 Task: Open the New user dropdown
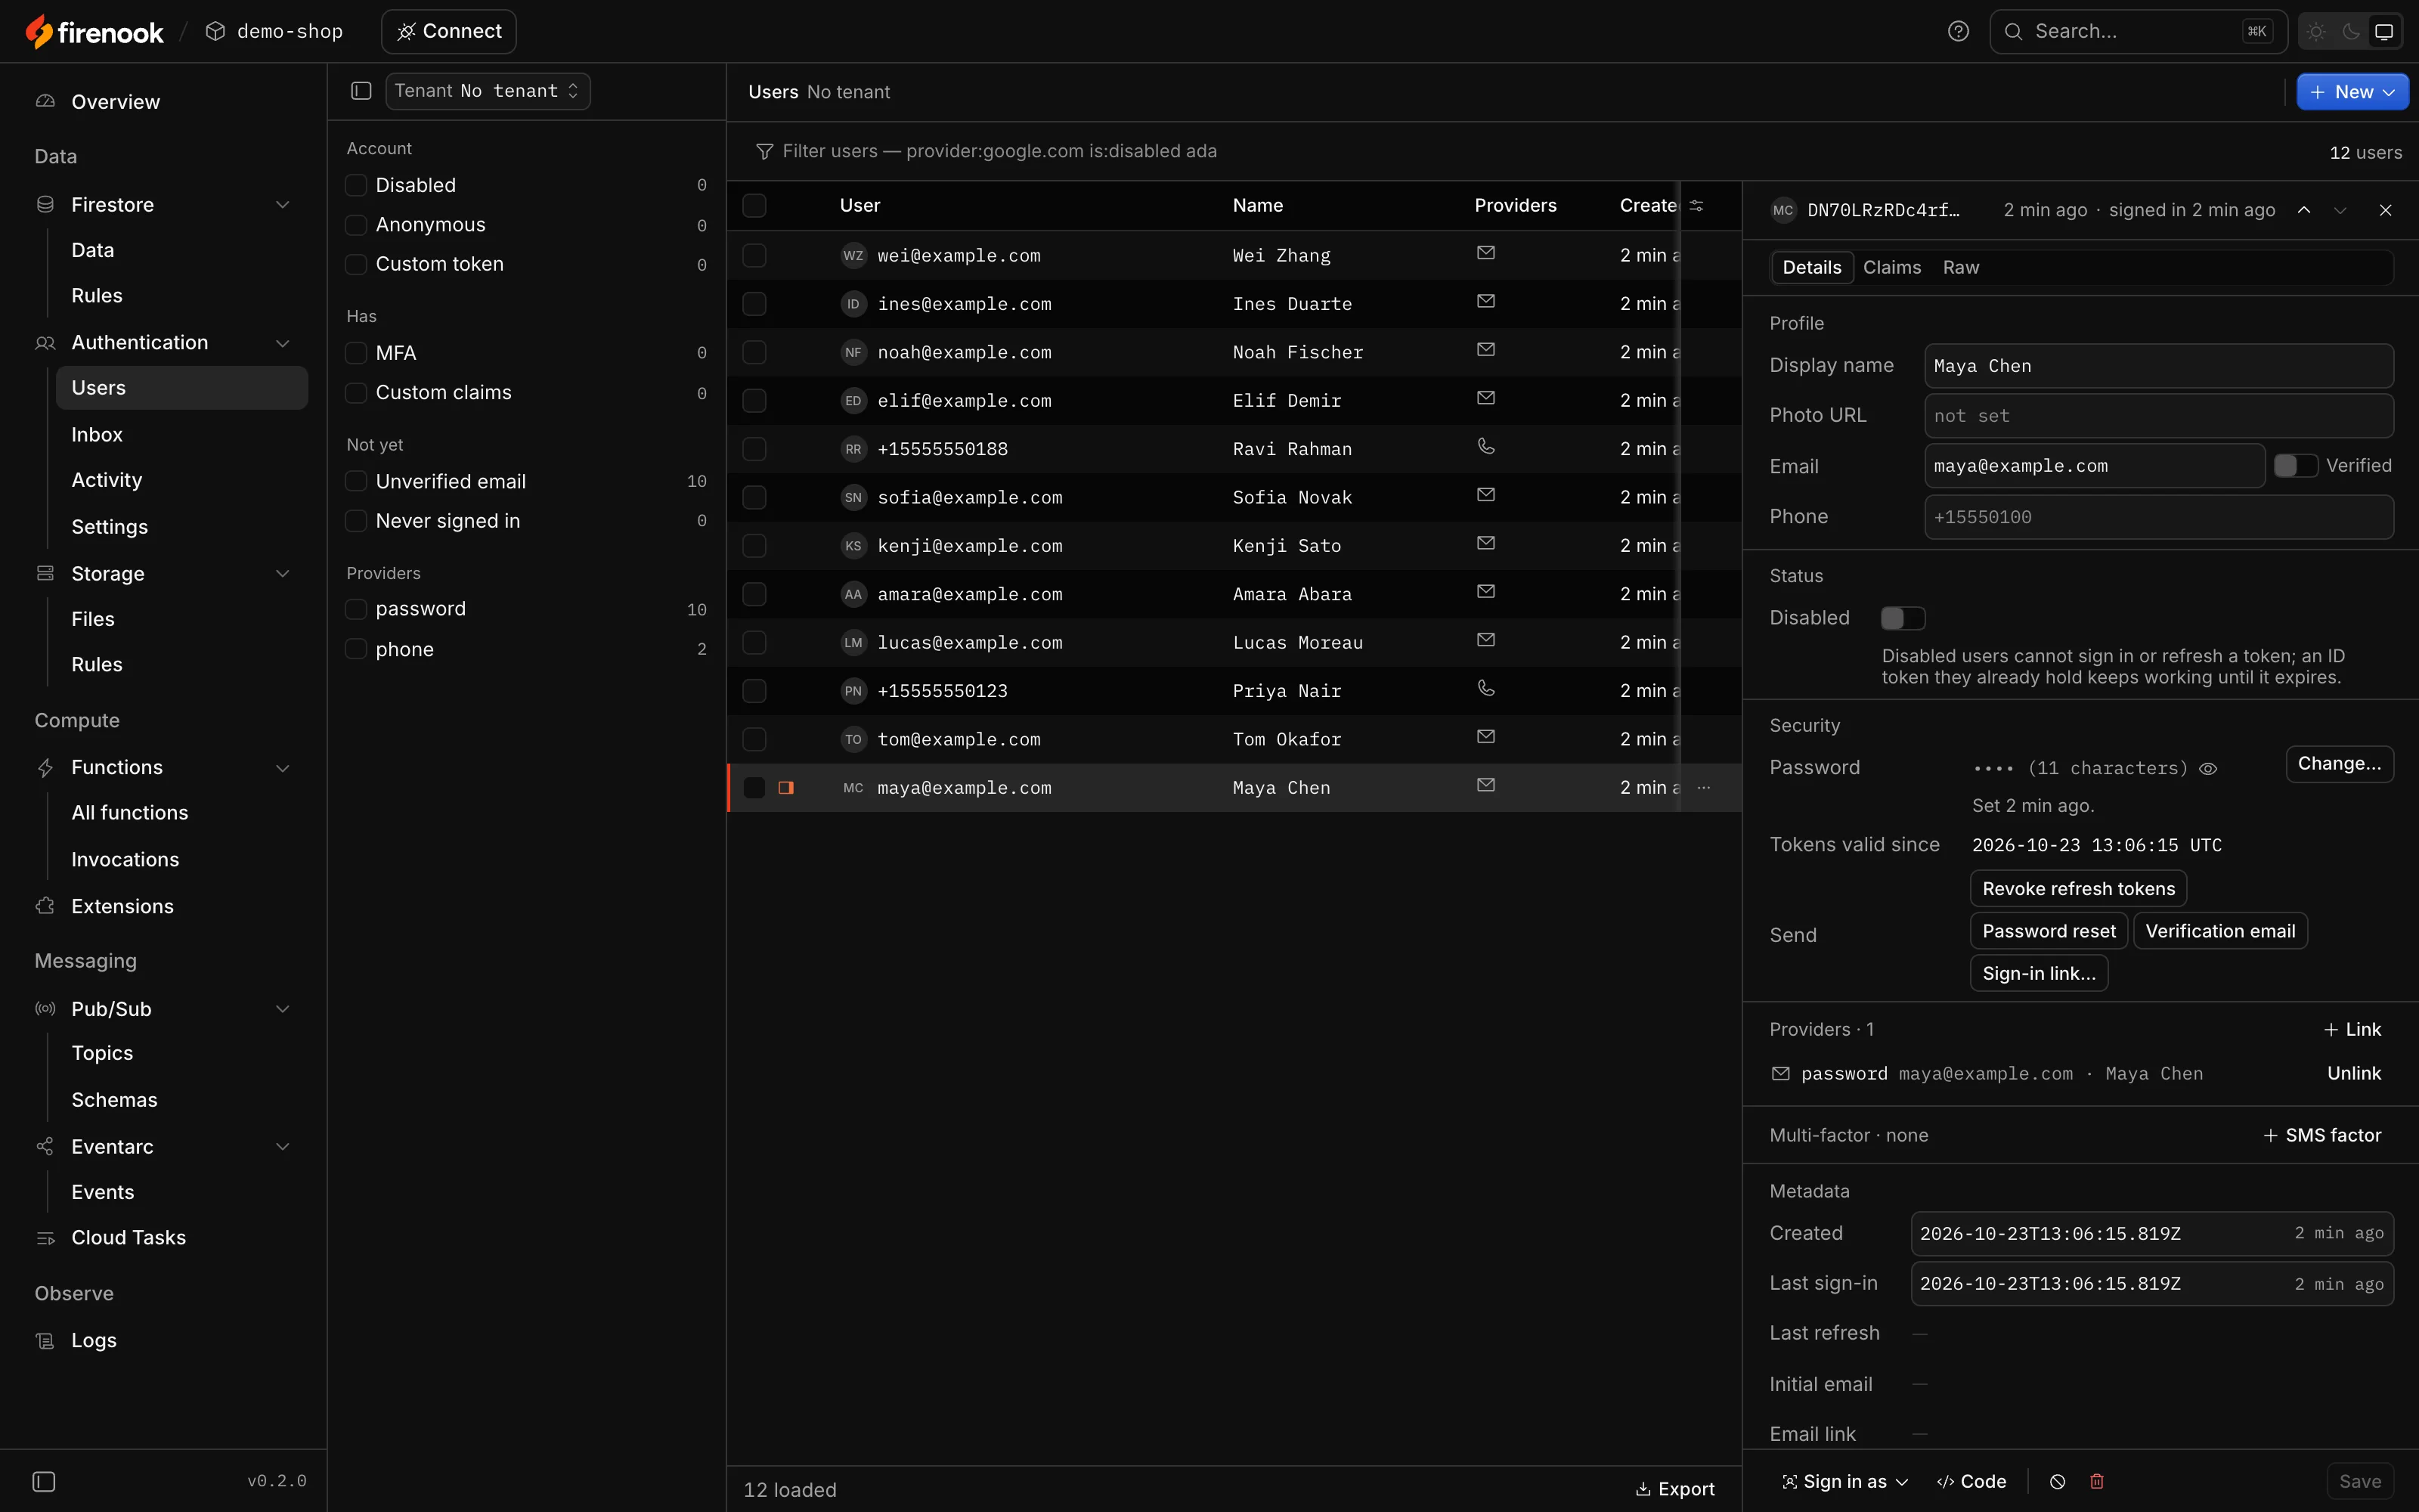[2352, 92]
